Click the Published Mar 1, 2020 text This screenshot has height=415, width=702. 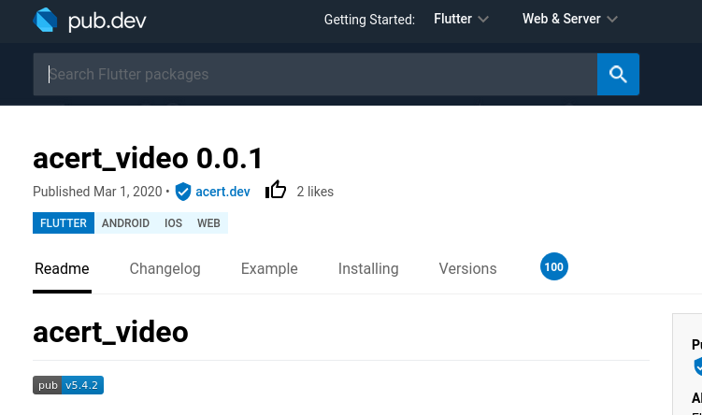point(97,192)
